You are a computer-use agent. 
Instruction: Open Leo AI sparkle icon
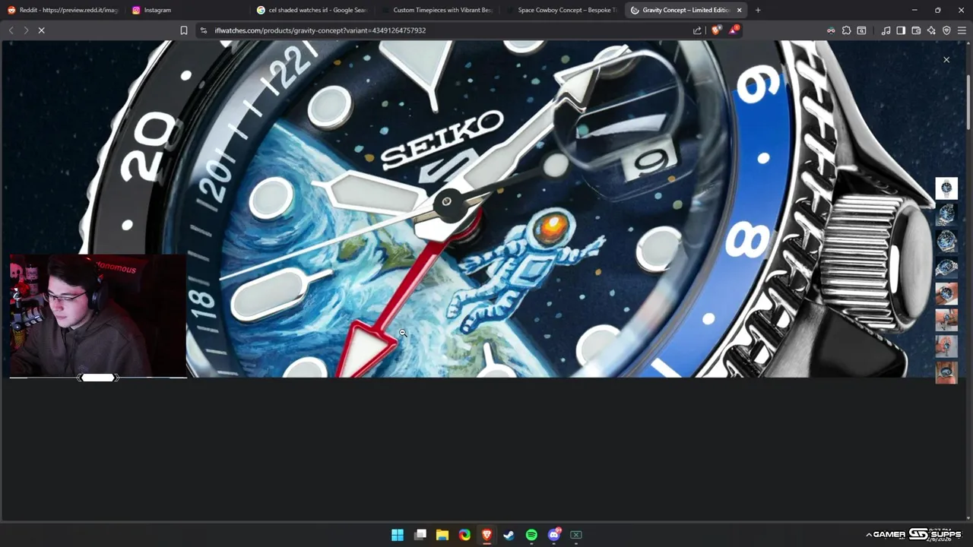click(931, 30)
